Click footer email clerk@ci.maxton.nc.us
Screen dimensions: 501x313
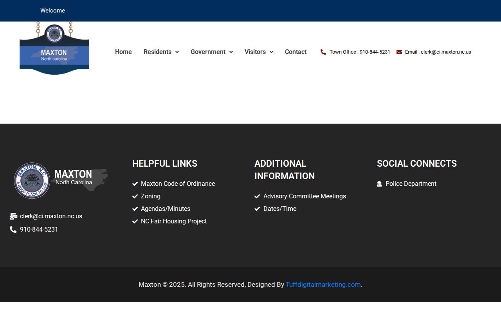click(x=51, y=216)
